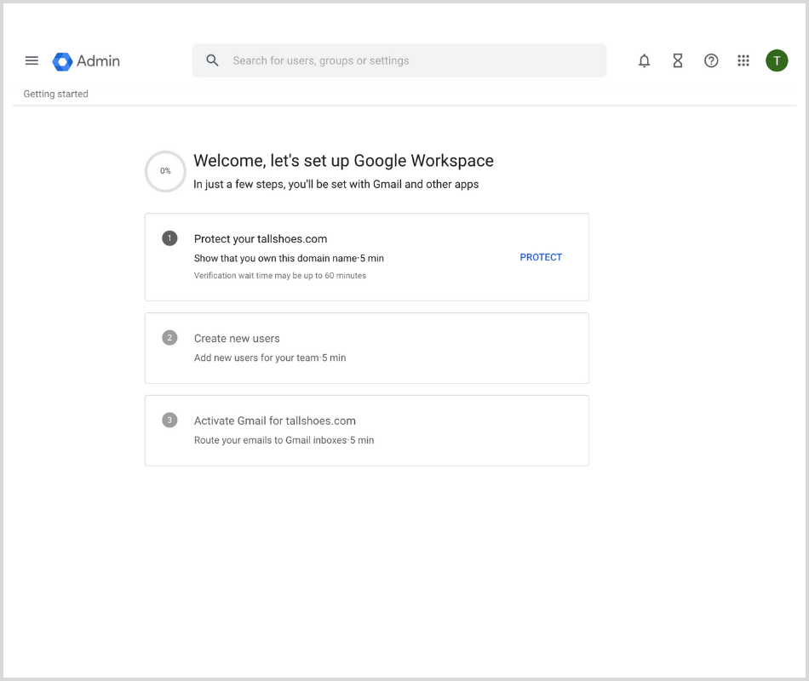
Task: Click 'Route your emails to Gmail inboxes' text
Action: (x=270, y=440)
